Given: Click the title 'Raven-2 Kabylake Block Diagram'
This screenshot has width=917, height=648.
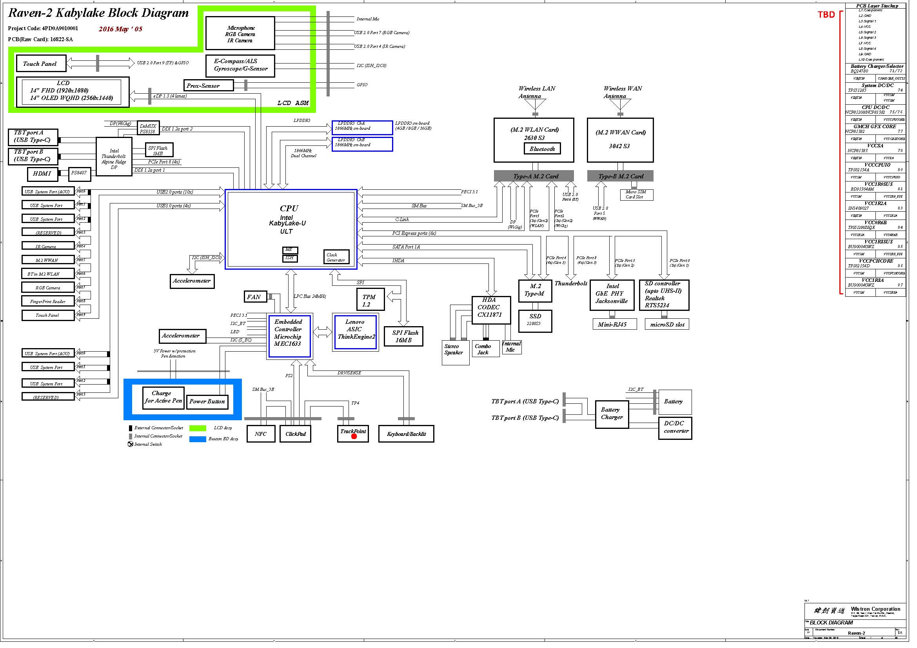Looking at the screenshot, I should (99, 13).
